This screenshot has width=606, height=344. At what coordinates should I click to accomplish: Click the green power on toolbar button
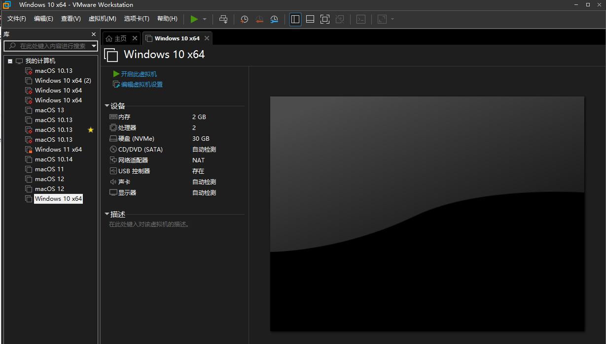(x=194, y=19)
